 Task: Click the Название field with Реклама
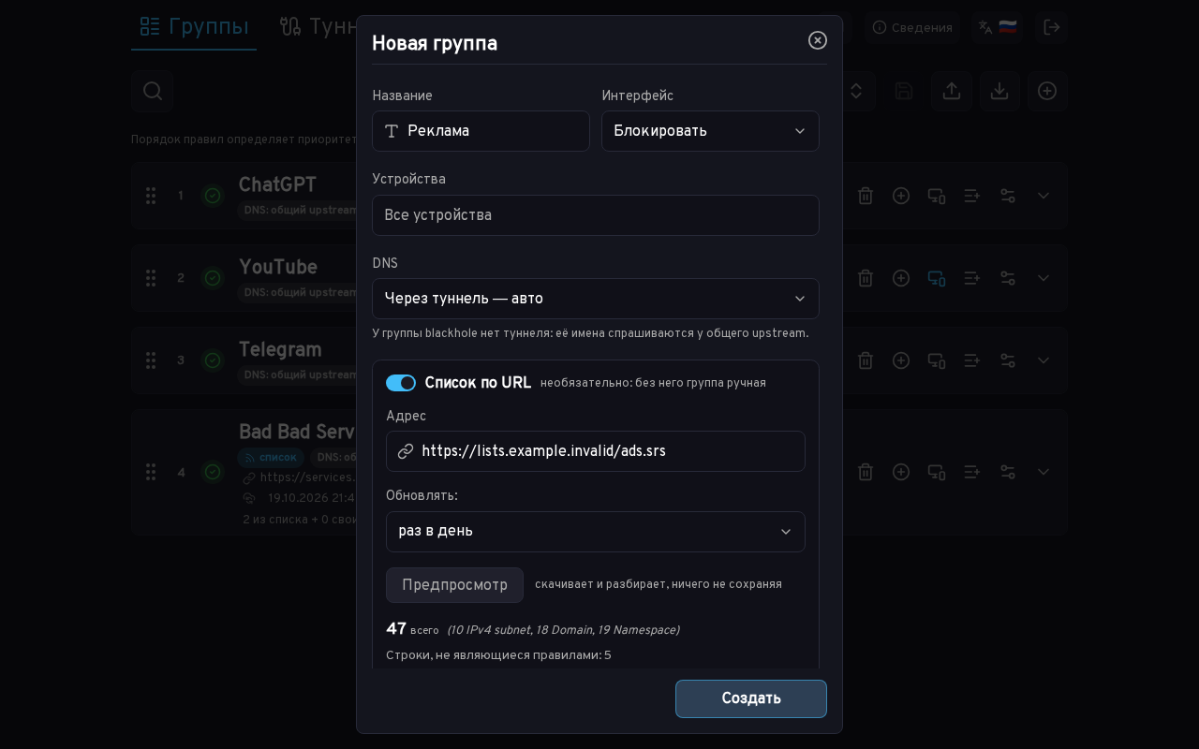481,131
